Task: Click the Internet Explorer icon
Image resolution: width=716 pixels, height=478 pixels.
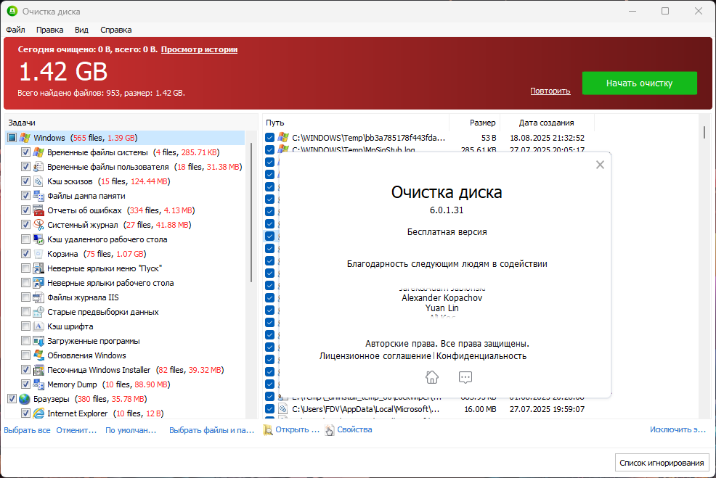Action: click(x=38, y=413)
